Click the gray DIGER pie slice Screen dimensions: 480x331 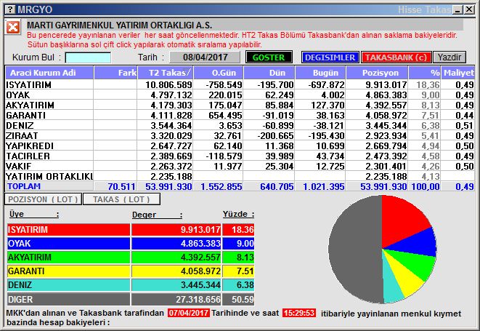[x=355, y=249]
